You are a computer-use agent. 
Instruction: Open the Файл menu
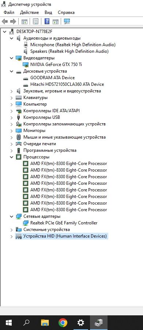9,12
